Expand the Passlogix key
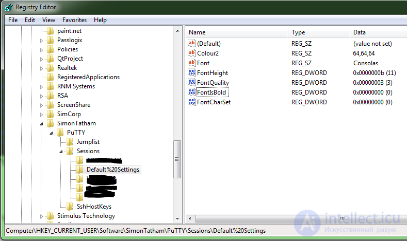 tap(42, 41)
